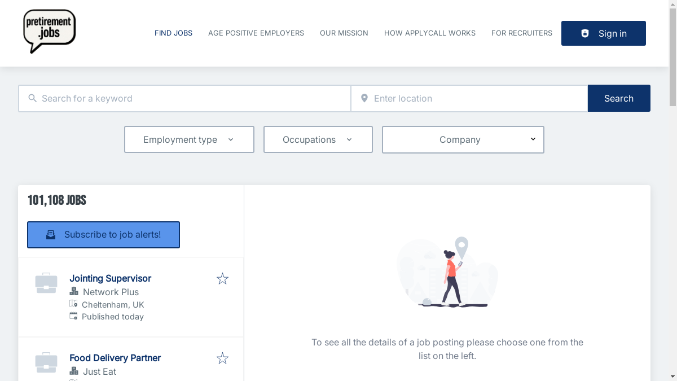Screen dimensions: 677x381
Task: Click the shield icon on Sign in
Action: [x=585, y=33]
